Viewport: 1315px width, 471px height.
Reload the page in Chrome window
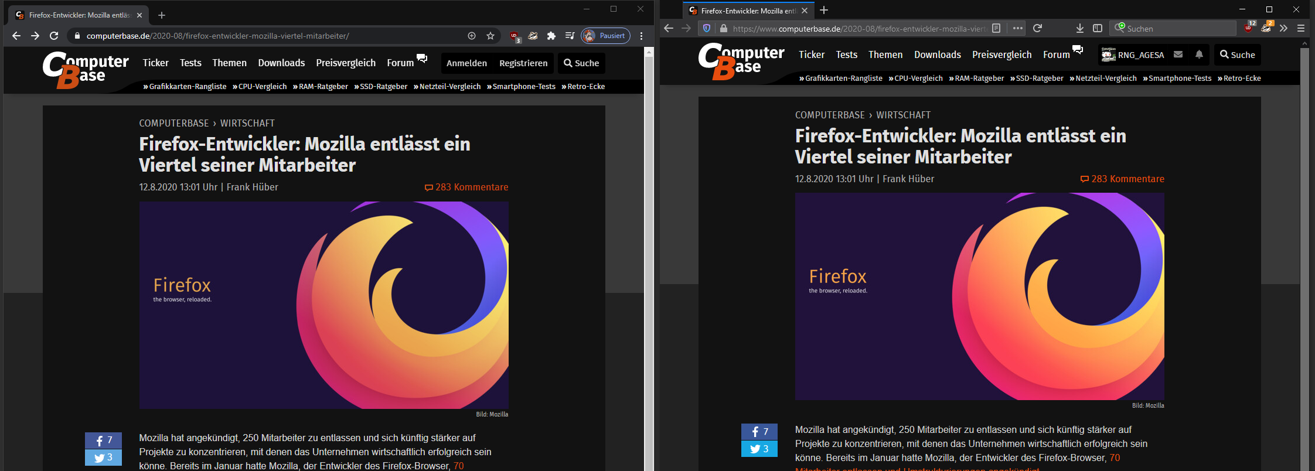pos(54,36)
